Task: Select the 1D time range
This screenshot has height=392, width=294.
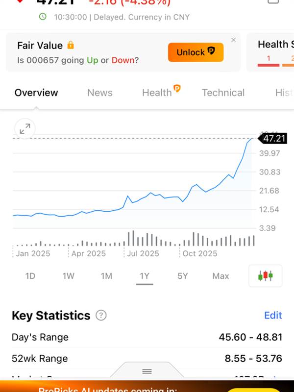Action: pyautogui.click(x=30, y=276)
